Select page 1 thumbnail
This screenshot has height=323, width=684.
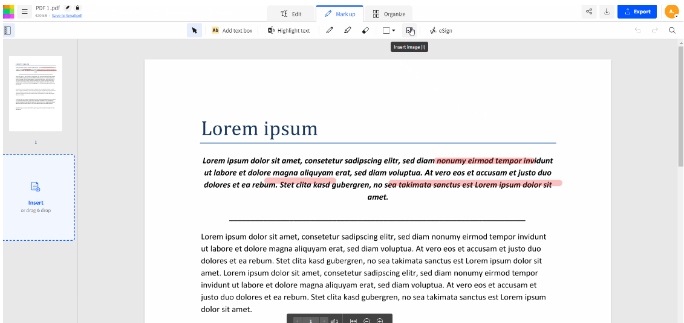pos(36,94)
